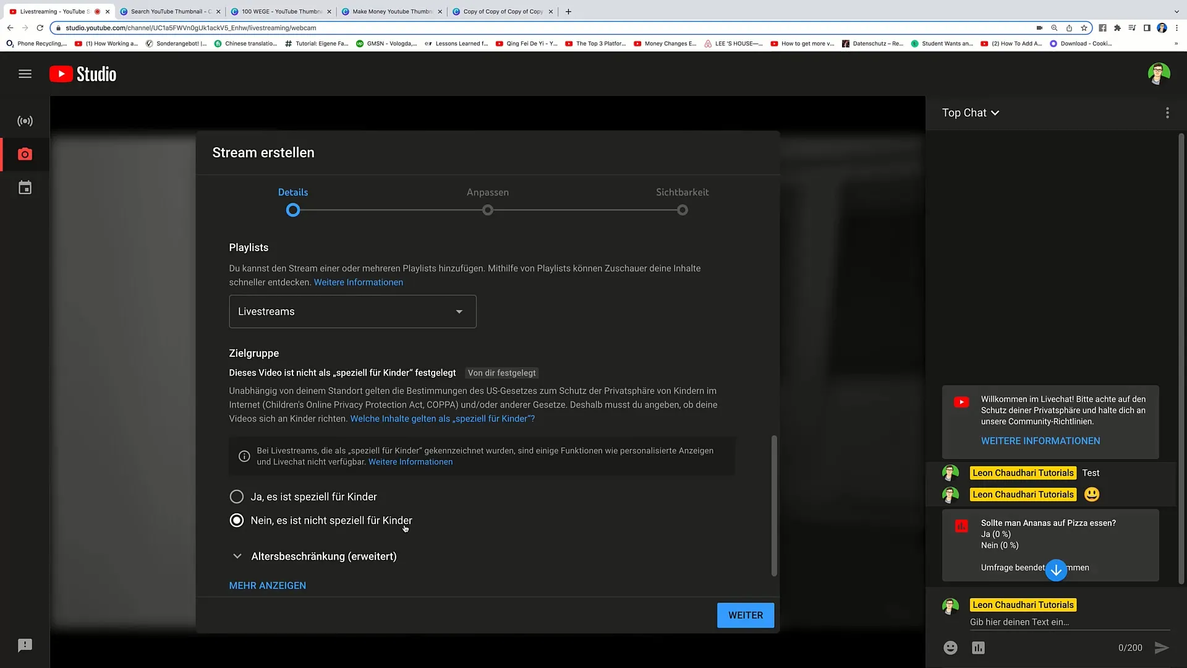Image resolution: width=1187 pixels, height=668 pixels.
Task: Open the hamburger navigation menu
Action: (25, 74)
